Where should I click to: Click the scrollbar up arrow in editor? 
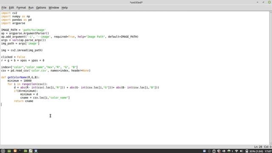pyautogui.click(x=271, y=12)
